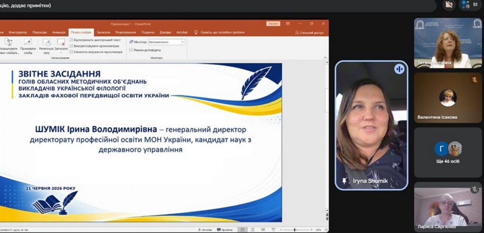Click Record slide show (Записати) icon
This screenshot has width=484, height=233.
[61, 42]
